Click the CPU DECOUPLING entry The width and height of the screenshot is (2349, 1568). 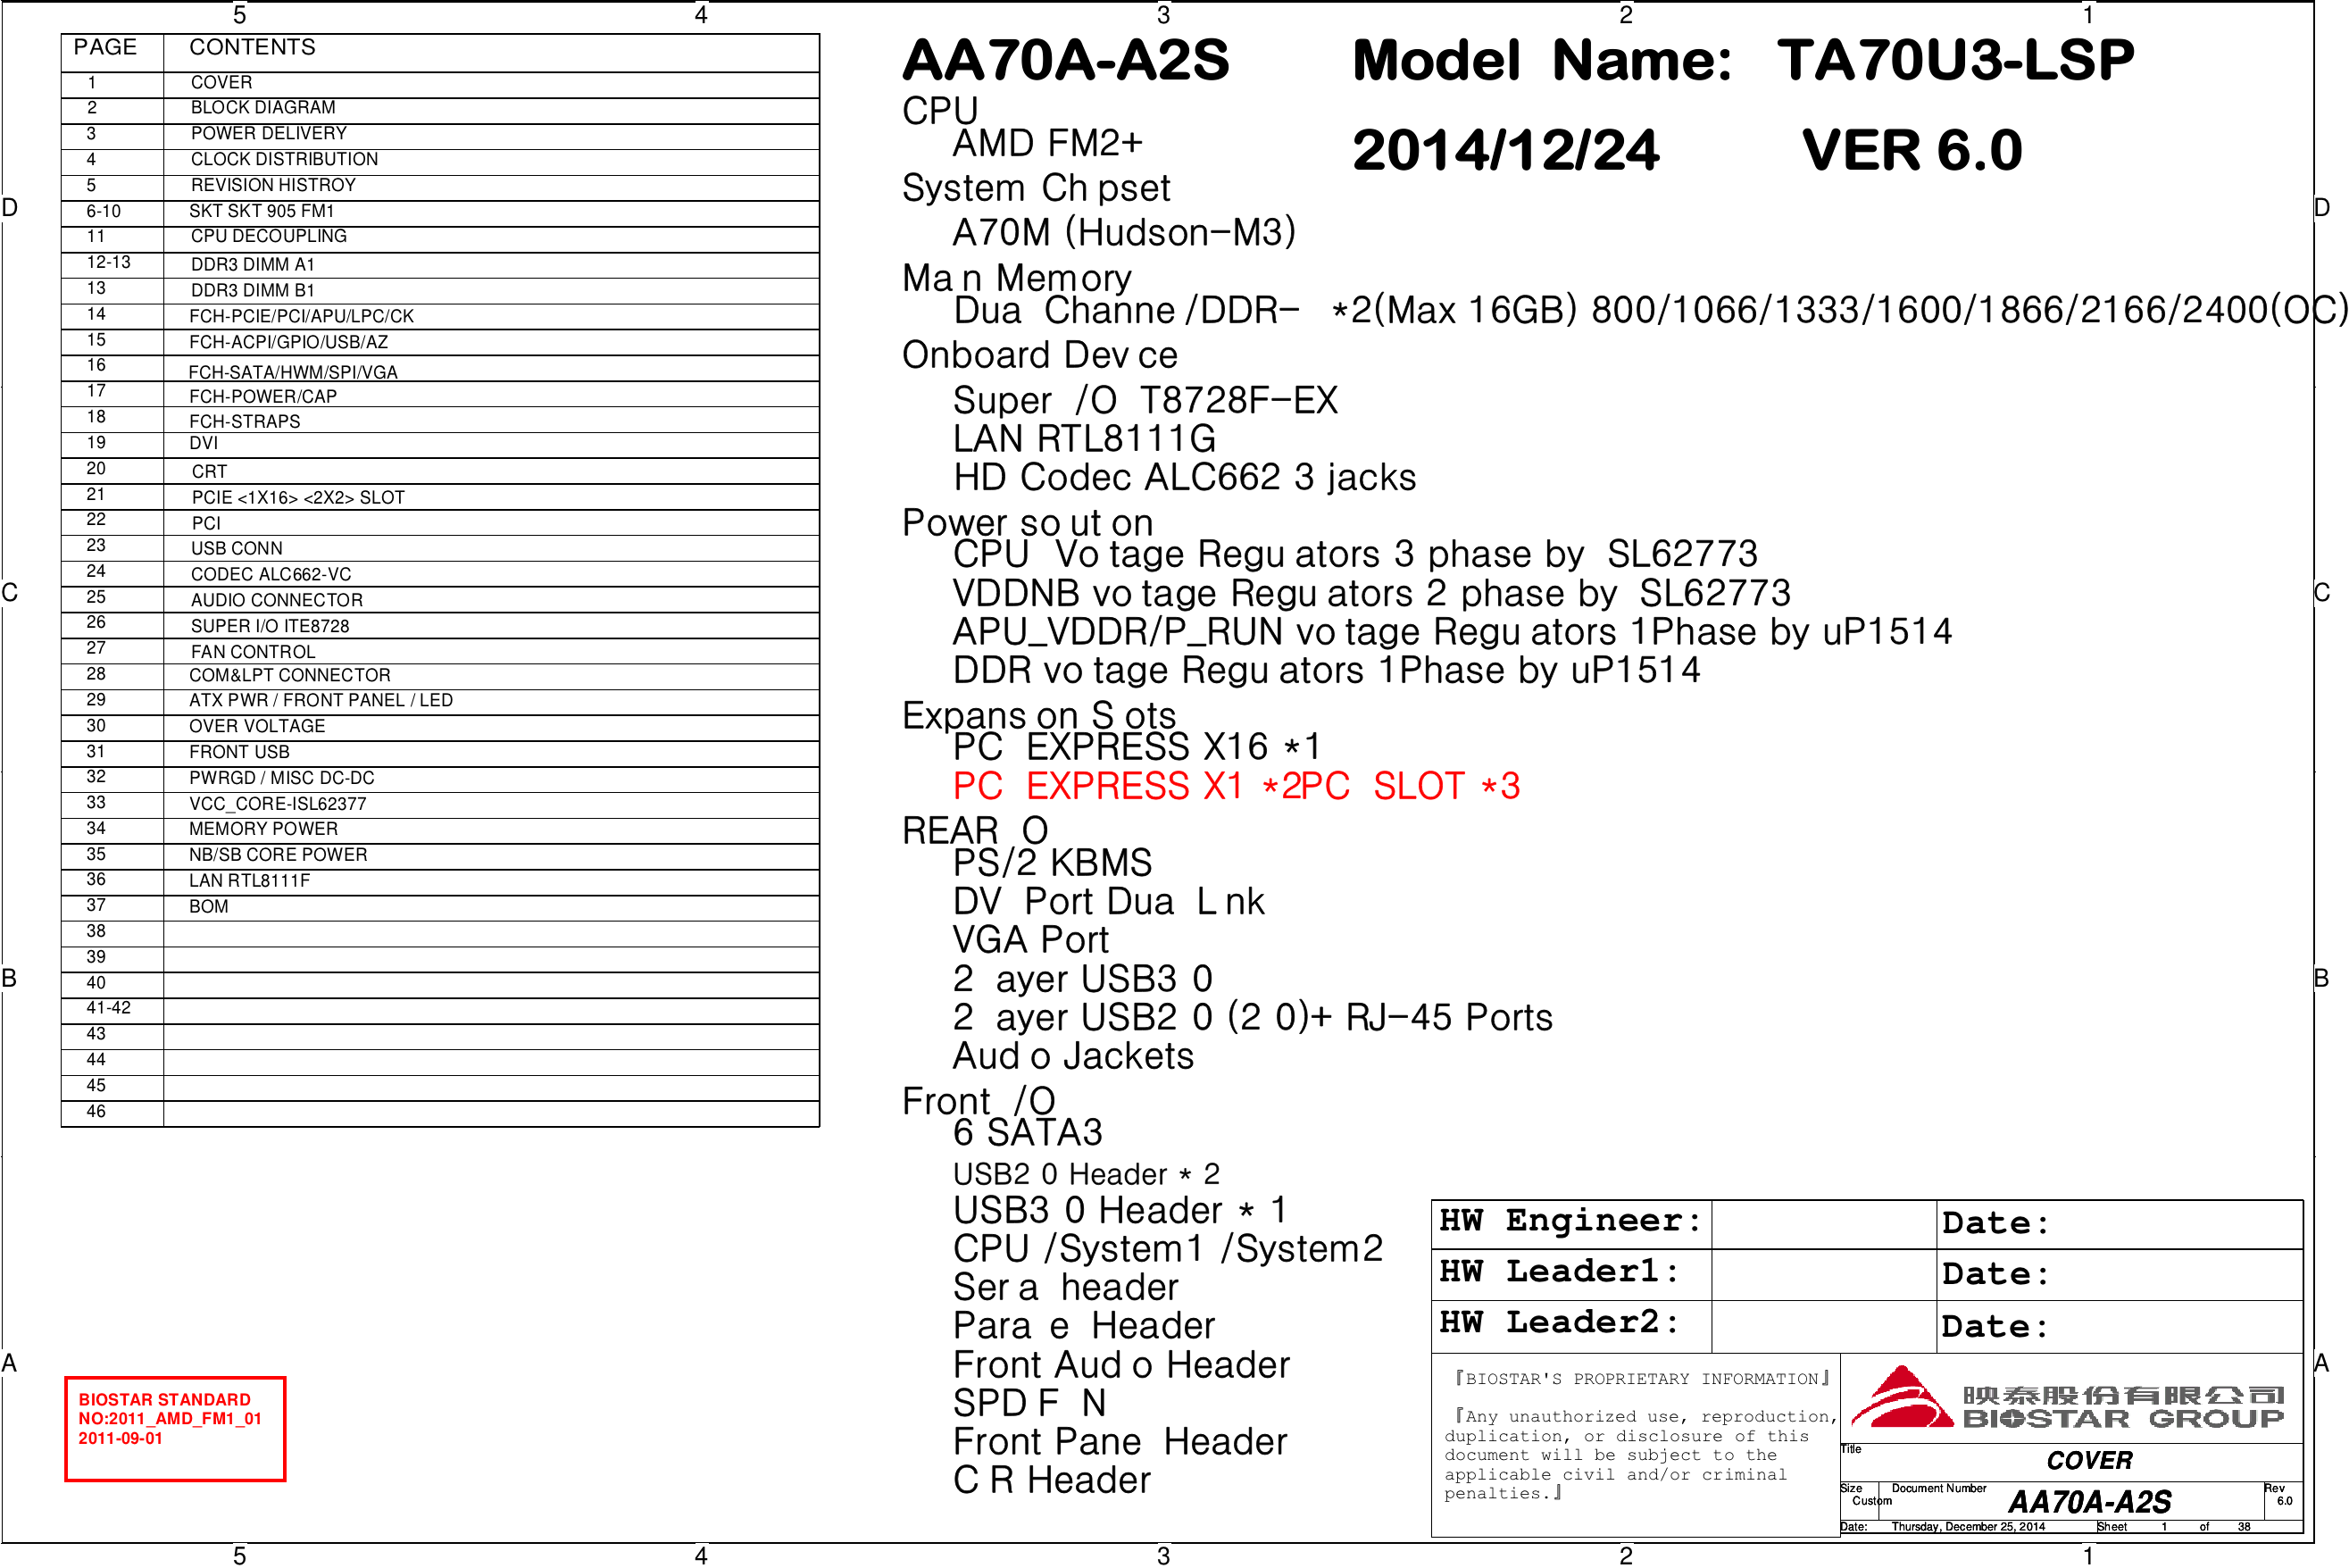click(269, 237)
